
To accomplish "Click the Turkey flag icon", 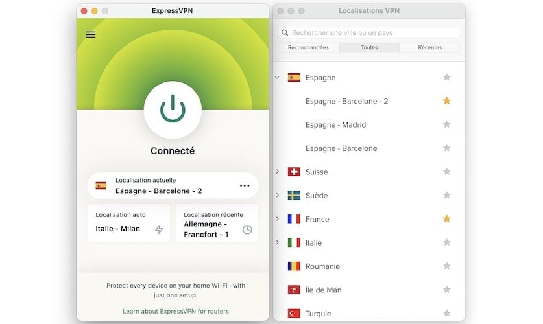I will 294,313.
